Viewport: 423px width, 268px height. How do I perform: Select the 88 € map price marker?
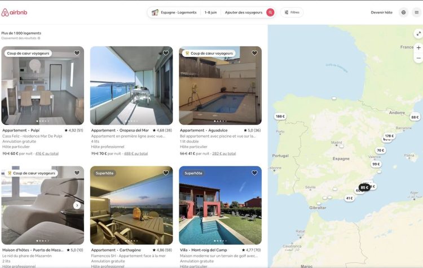[x=415, y=117]
